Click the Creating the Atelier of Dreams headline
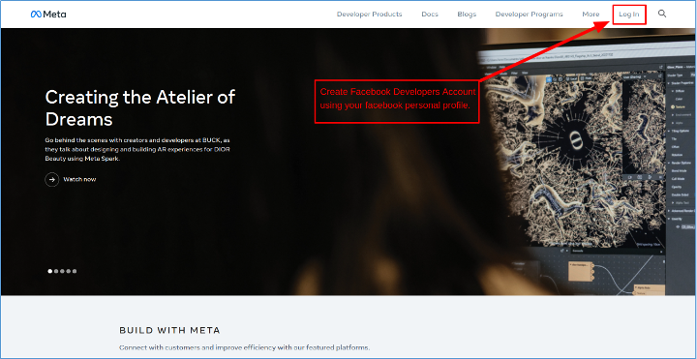 tap(140, 108)
